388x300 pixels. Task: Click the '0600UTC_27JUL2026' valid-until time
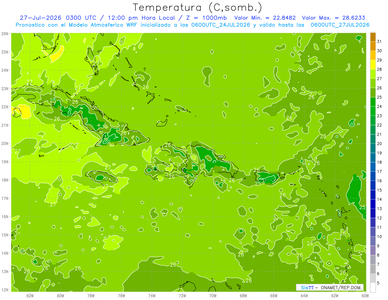click(340, 25)
